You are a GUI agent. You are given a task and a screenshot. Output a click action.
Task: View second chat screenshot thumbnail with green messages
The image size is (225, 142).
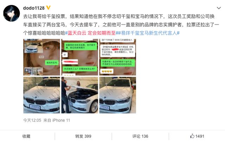point(80,57)
